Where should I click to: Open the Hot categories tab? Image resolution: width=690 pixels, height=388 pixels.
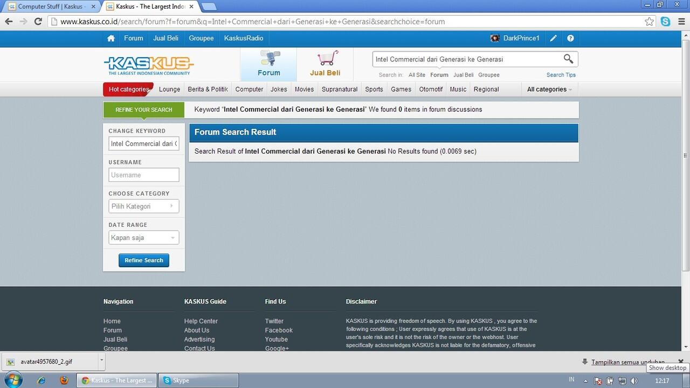click(128, 89)
